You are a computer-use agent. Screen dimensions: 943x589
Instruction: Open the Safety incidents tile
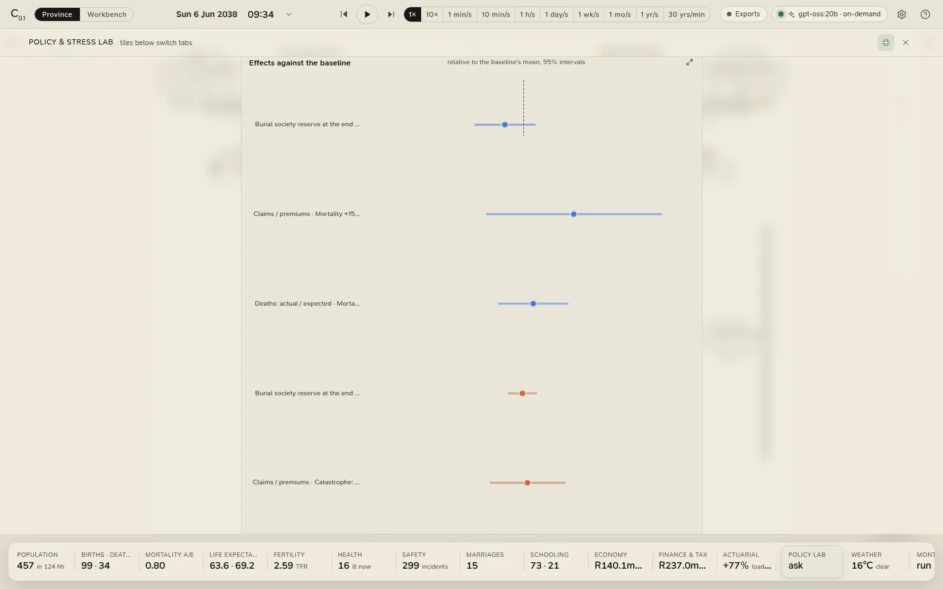(x=426, y=561)
